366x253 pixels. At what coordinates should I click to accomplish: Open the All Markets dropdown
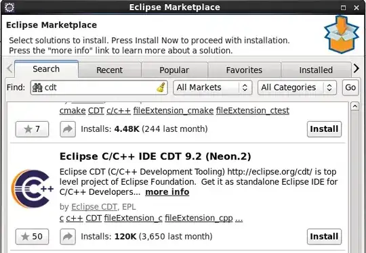click(x=213, y=87)
